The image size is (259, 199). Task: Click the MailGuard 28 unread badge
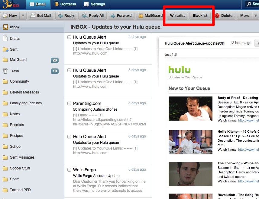(55, 60)
